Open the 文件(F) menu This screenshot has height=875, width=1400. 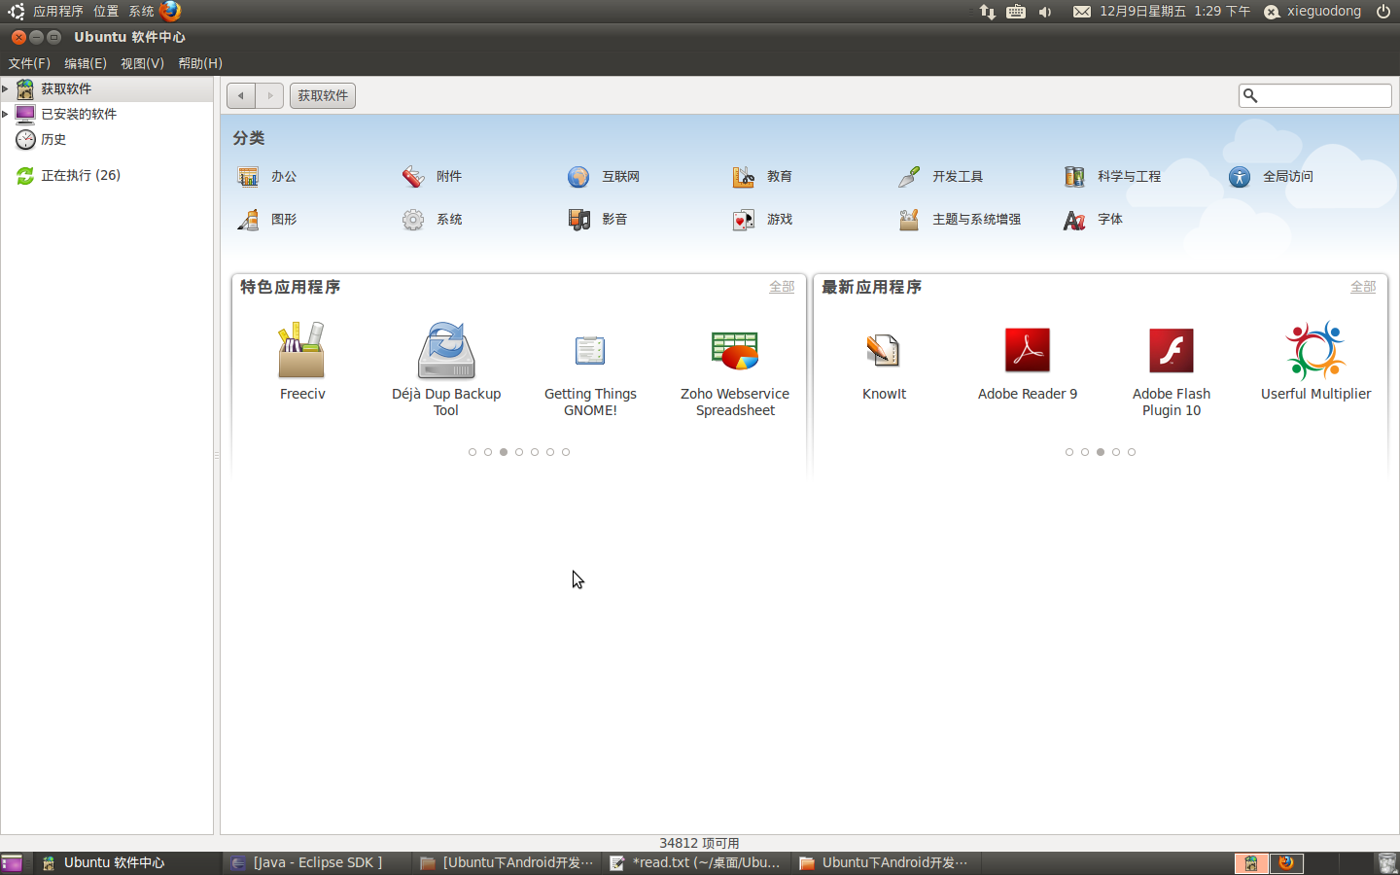(x=29, y=63)
